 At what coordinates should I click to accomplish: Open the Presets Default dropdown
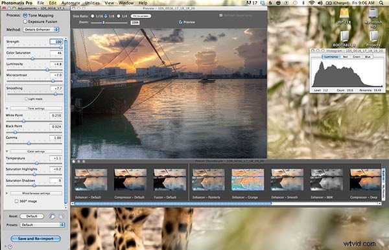(42, 225)
